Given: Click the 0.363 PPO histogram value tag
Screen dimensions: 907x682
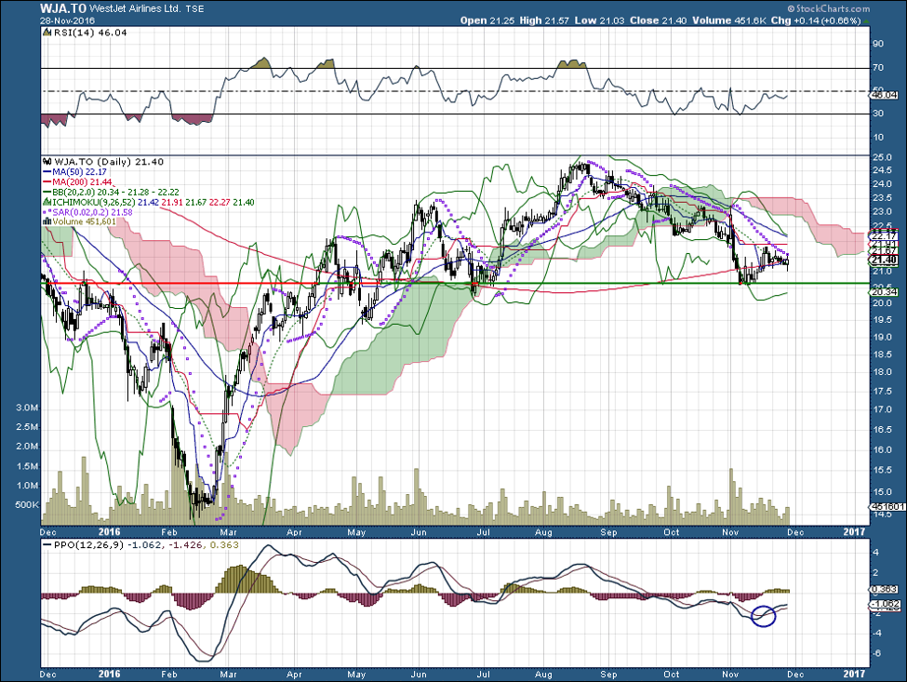Looking at the screenshot, I should pyautogui.click(x=885, y=590).
